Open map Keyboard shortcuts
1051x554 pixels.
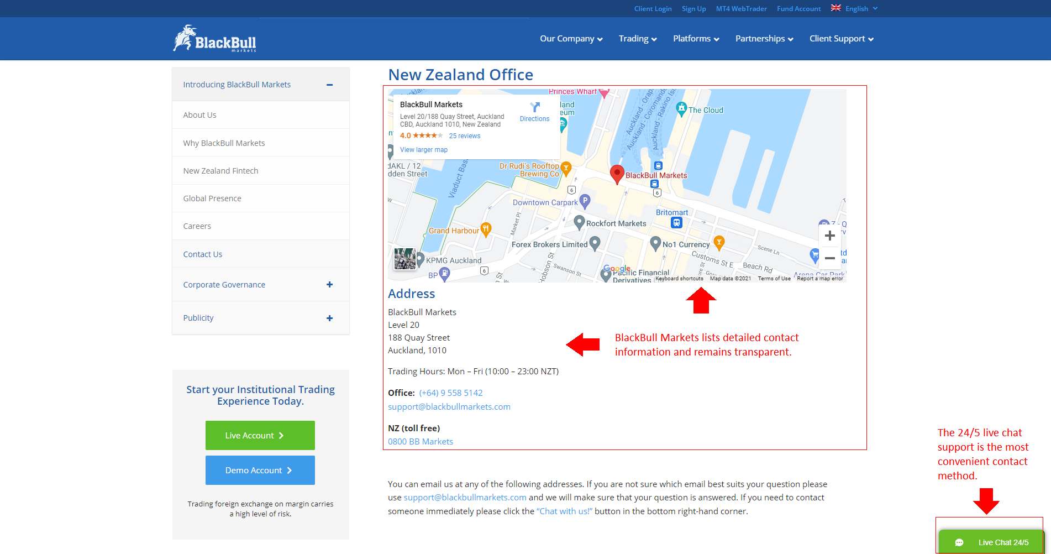coord(679,279)
